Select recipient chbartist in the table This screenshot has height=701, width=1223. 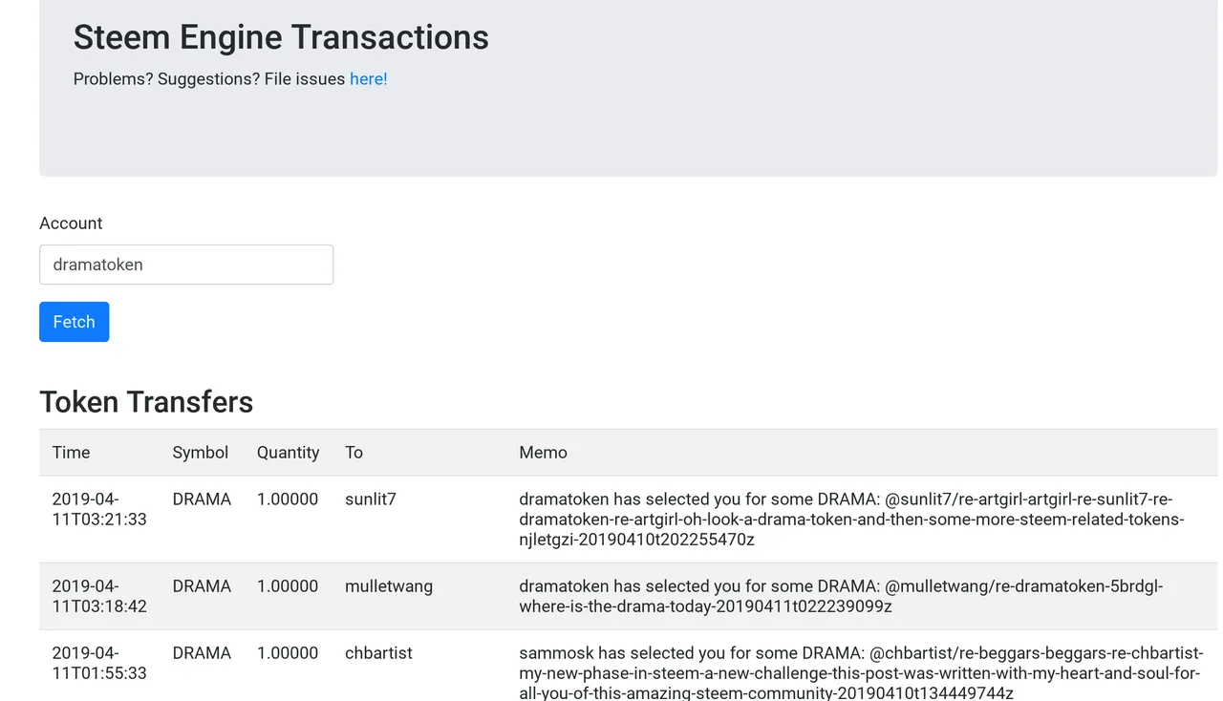pyautogui.click(x=378, y=653)
